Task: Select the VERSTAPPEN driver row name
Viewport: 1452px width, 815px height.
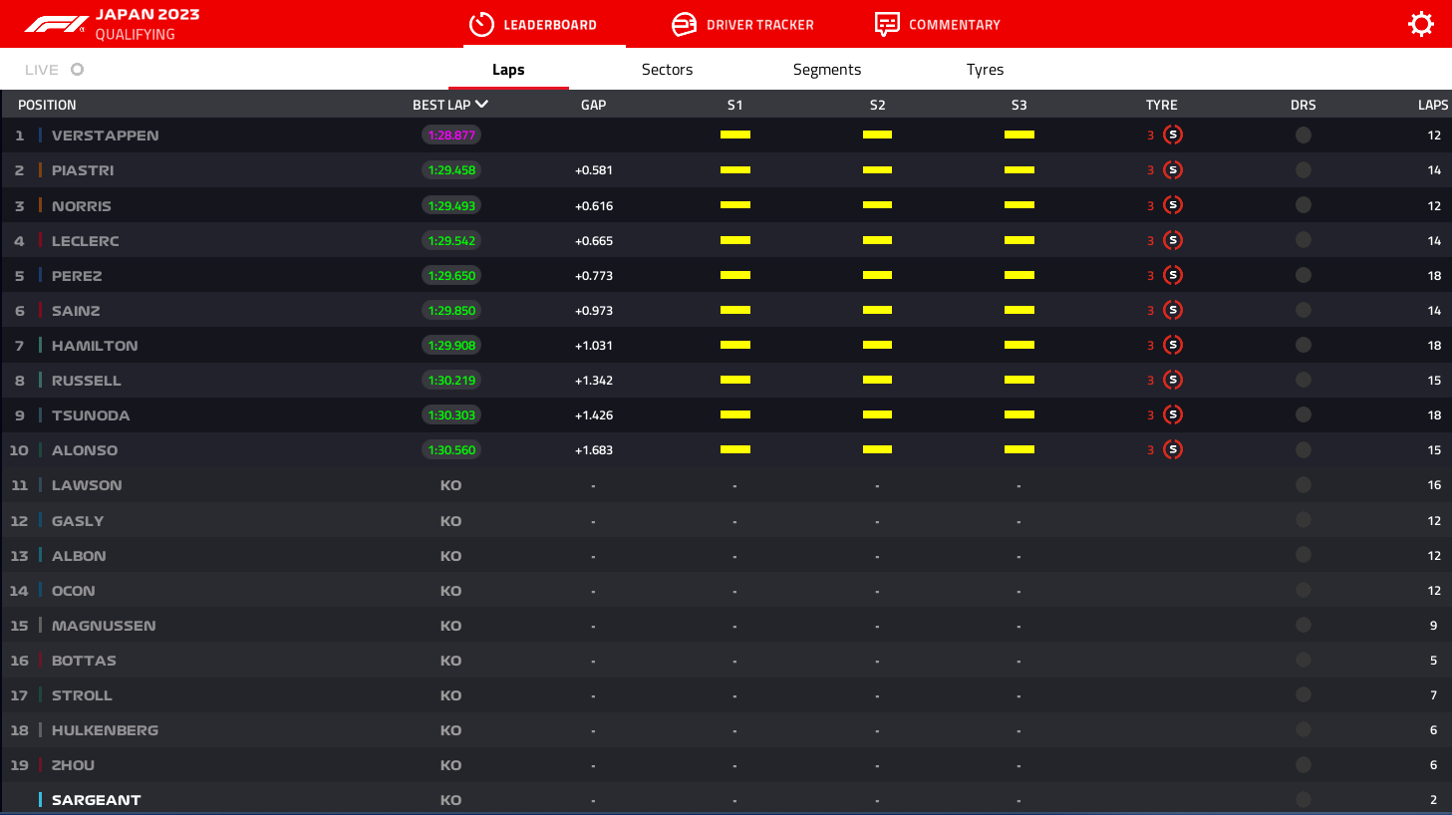Action: pos(105,136)
